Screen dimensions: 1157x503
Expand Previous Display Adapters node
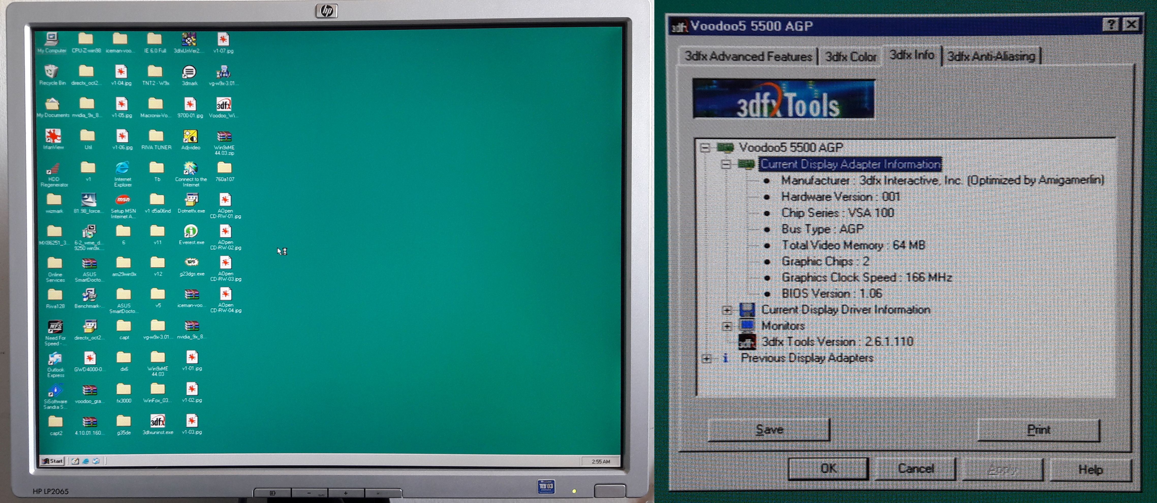click(x=706, y=358)
